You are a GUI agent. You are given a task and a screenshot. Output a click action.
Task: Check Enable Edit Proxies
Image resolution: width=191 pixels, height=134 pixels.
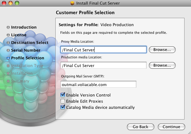tap(63, 101)
